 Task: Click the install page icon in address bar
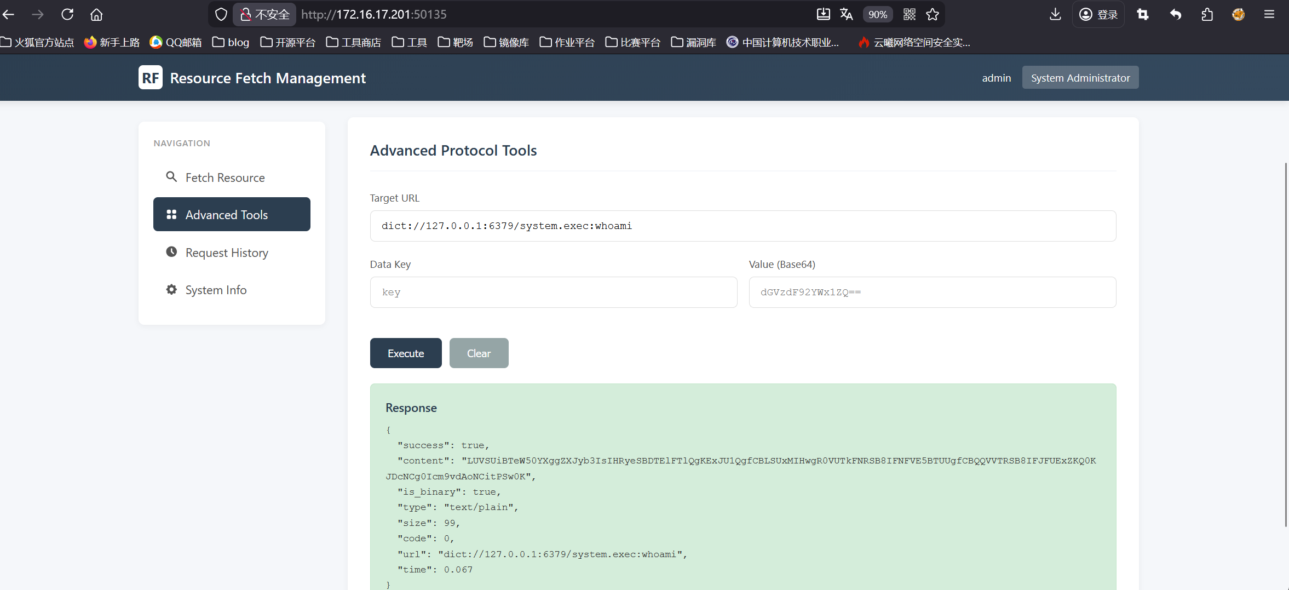pos(824,14)
